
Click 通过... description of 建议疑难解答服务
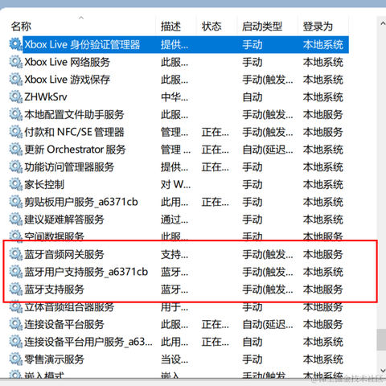[x=175, y=220]
